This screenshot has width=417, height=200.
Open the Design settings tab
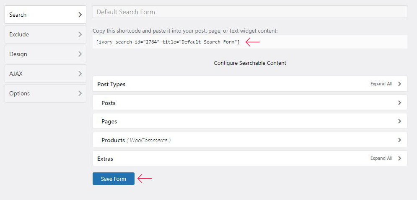pos(46,54)
